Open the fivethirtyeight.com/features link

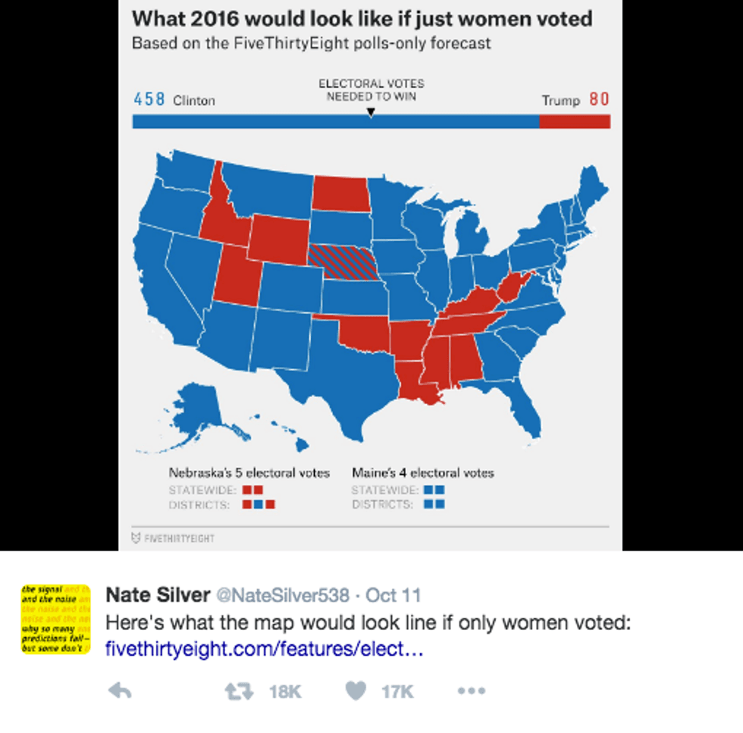point(264,650)
